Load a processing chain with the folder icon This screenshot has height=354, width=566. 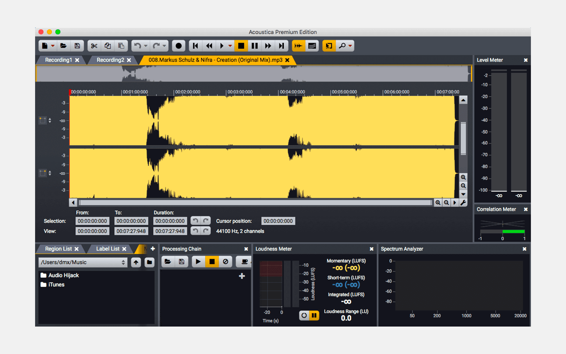(x=168, y=261)
